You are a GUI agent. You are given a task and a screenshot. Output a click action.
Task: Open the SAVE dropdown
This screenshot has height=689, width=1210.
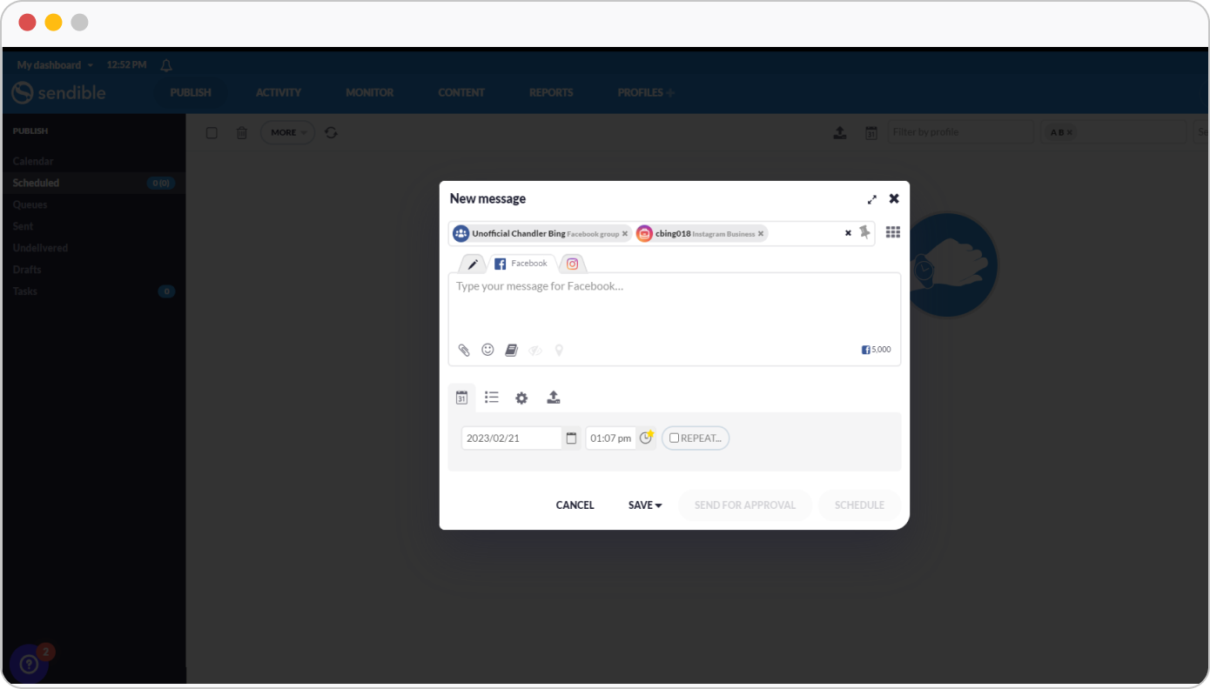click(x=645, y=505)
